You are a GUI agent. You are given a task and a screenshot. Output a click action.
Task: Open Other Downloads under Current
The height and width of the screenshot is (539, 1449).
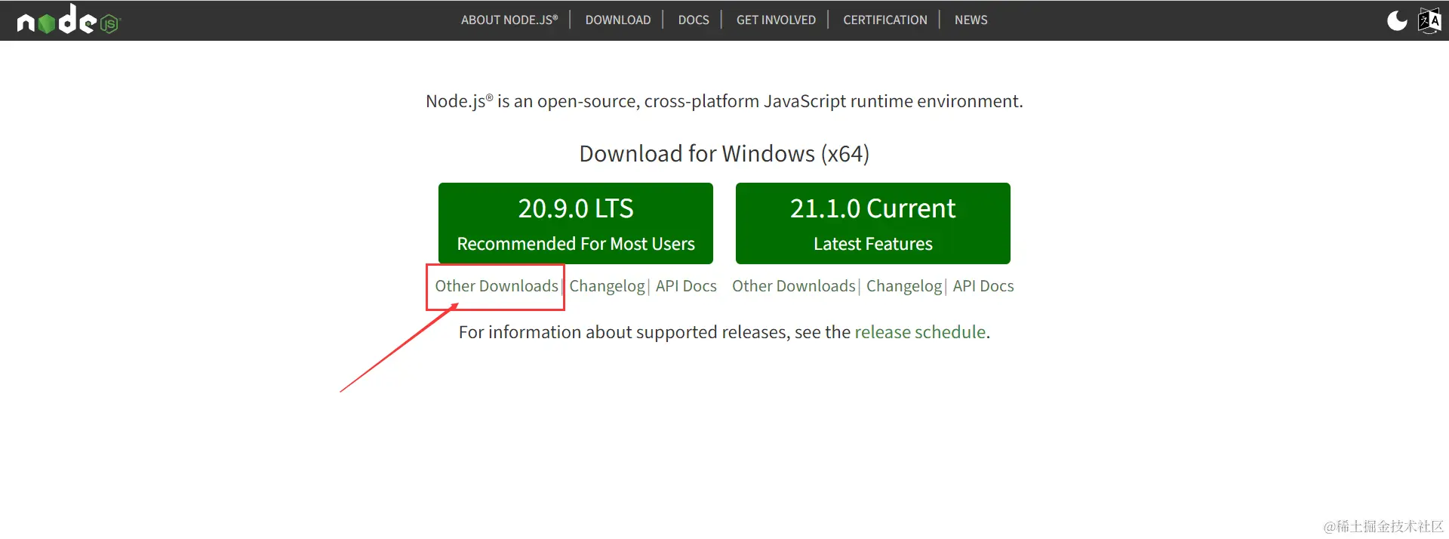[793, 286]
